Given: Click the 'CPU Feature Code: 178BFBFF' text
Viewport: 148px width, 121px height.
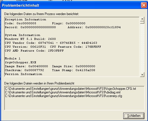Looking at the screenshot, I should 76,47.
